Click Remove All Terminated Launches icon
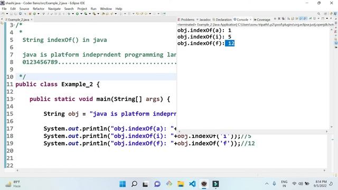Image resolution: width=338 pixels, height=190 pixels. pyautogui.click(x=283, y=18)
